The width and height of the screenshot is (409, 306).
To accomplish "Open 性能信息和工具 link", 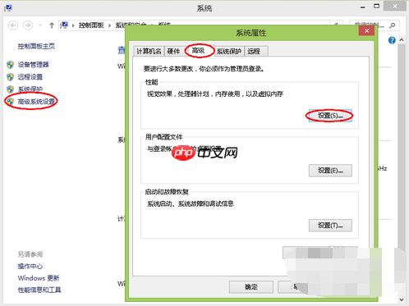I will [39, 290].
